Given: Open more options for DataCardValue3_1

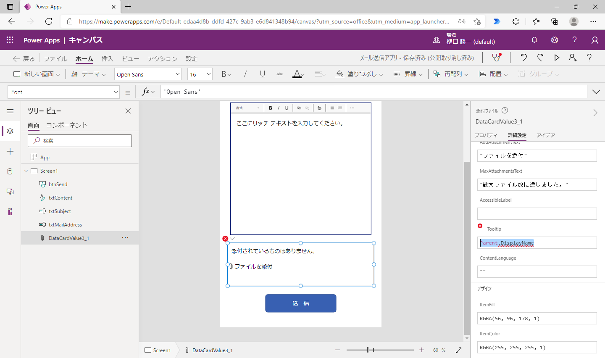Looking at the screenshot, I should [125, 238].
